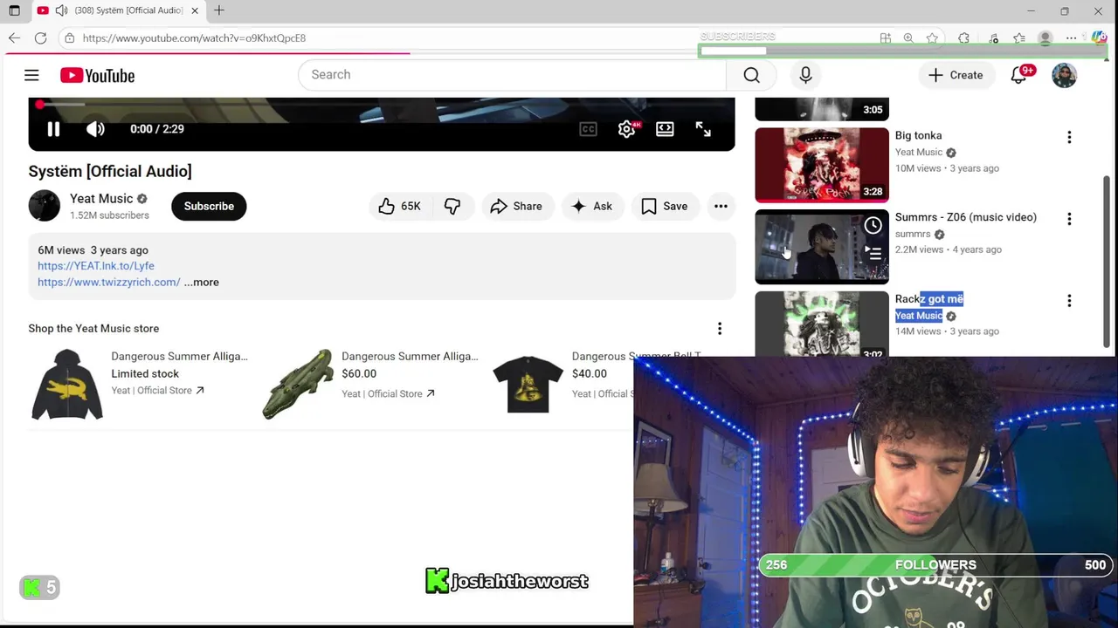Open Yeat Music store options menu
The height and width of the screenshot is (628, 1118).
(720, 329)
